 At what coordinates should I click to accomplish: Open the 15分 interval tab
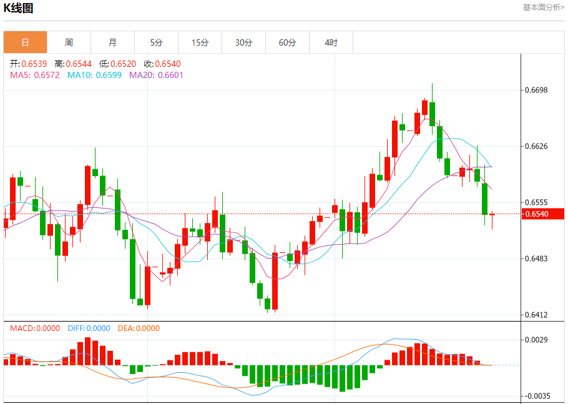(x=200, y=42)
